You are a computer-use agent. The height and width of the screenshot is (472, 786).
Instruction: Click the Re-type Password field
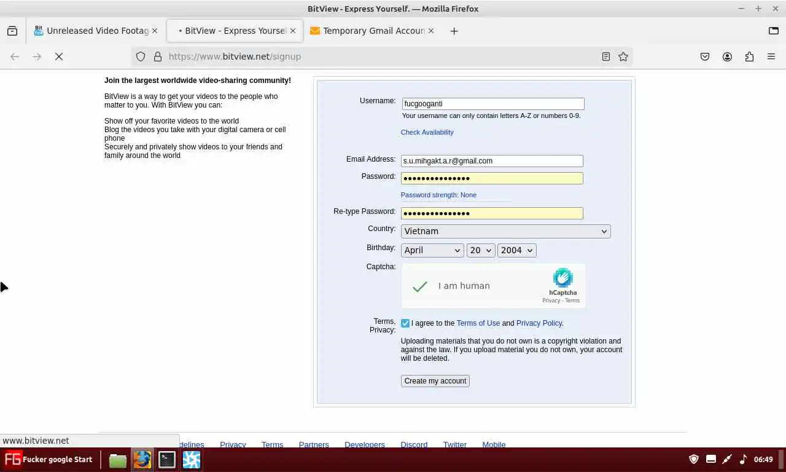point(492,213)
